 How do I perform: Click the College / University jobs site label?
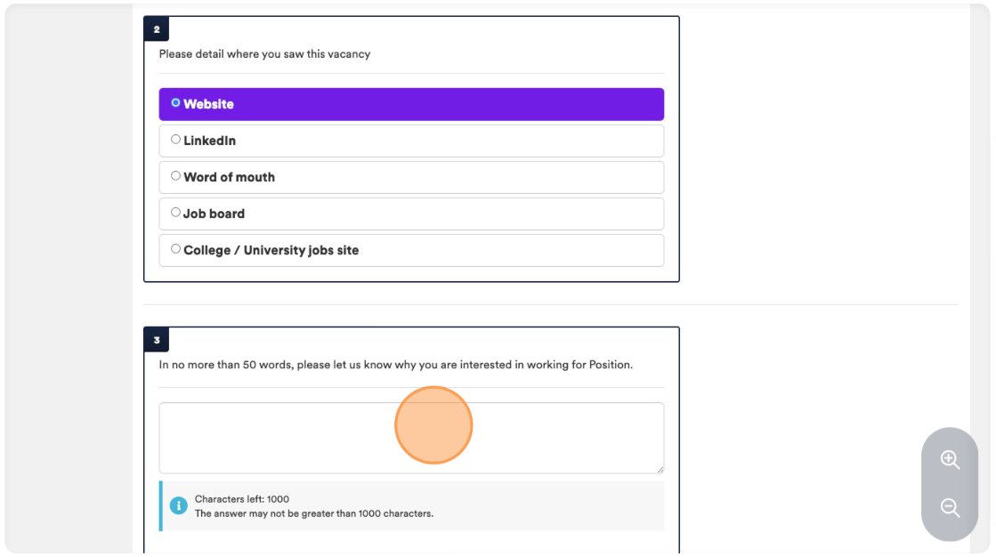[271, 250]
